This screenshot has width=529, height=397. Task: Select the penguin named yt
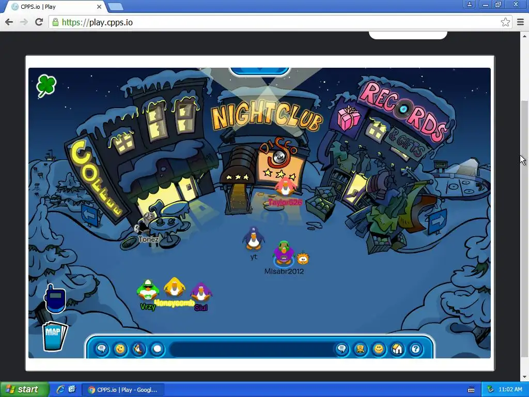point(253,238)
